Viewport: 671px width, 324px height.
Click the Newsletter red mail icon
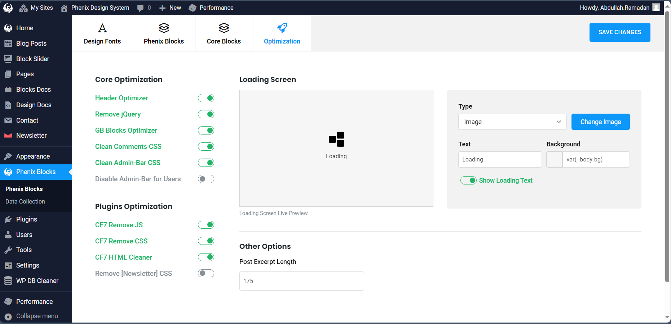(8, 136)
